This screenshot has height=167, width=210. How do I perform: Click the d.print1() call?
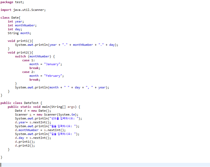[x=24, y=142]
